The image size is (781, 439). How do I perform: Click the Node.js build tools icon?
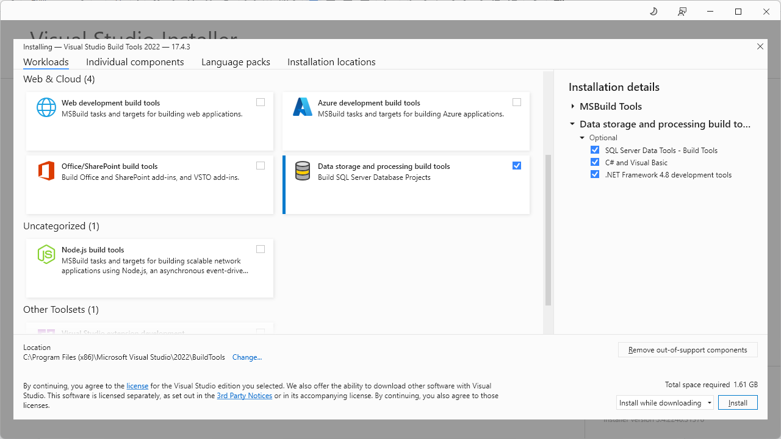46,254
